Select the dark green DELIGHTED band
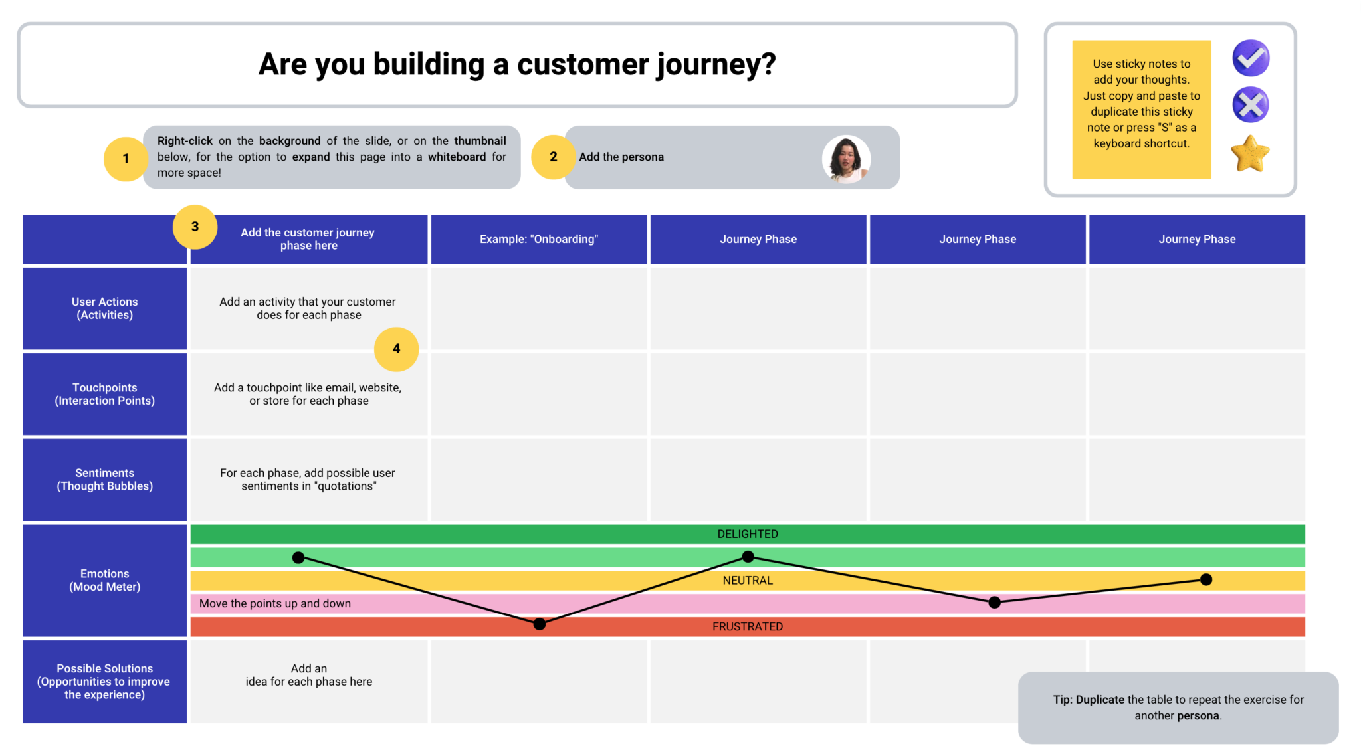Image resolution: width=1361 pixels, height=756 pixels. click(x=747, y=534)
